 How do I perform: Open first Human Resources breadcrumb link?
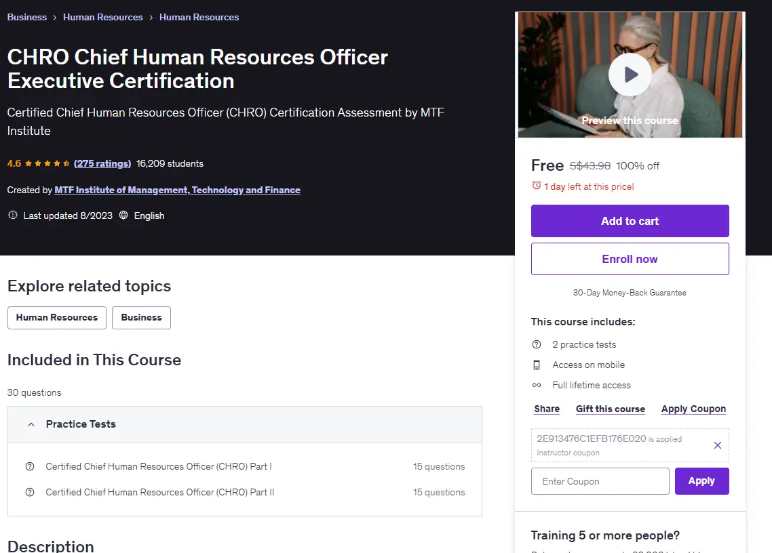103,17
